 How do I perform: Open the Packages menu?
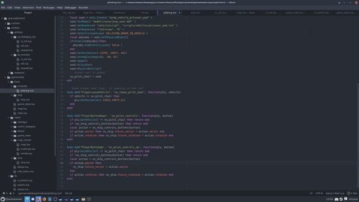pos(49,7)
